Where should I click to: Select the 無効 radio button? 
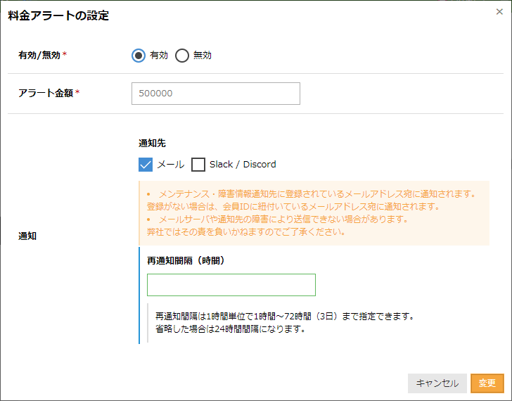[182, 56]
